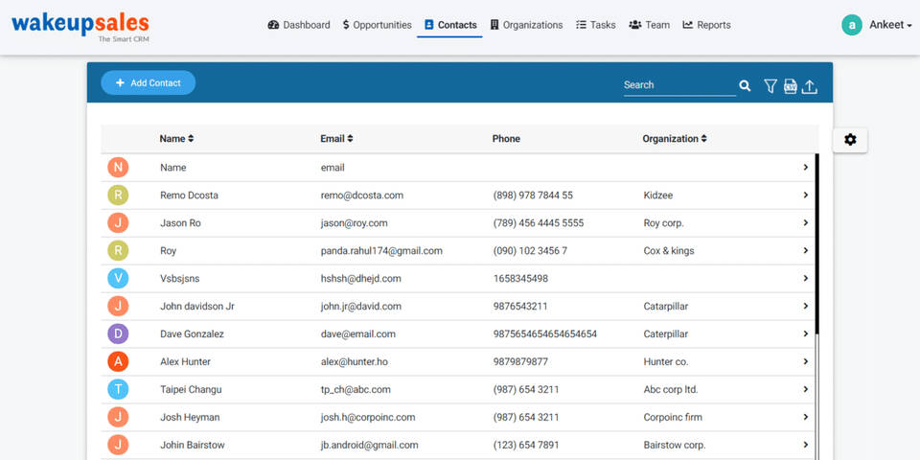This screenshot has width=920, height=460.
Task: Click Alex Hunter's avatar icon
Action: [x=118, y=362]
